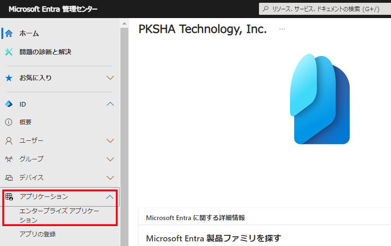Expand the グループ chevron

coord(110,159)
